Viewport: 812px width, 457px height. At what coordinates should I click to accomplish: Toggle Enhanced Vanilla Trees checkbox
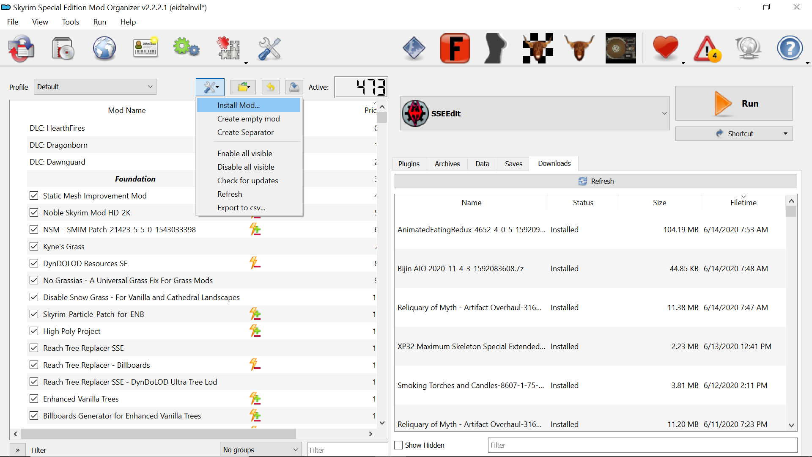click(34, 399)
